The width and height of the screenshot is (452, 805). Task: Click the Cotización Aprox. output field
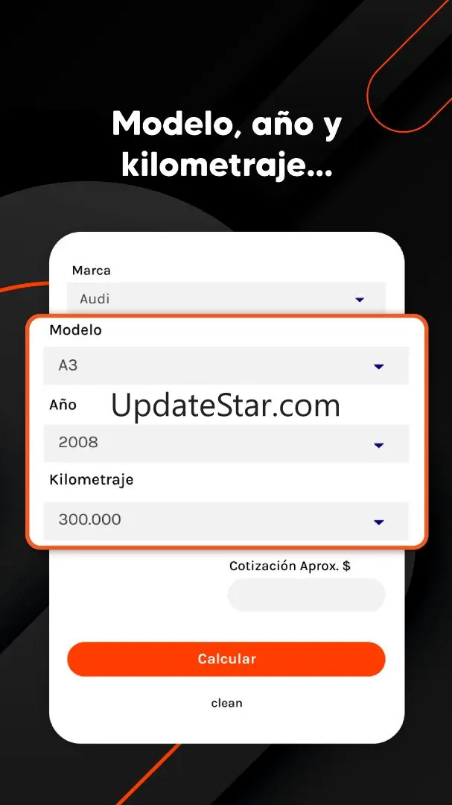pyautogui.click(x=306, y=595)
